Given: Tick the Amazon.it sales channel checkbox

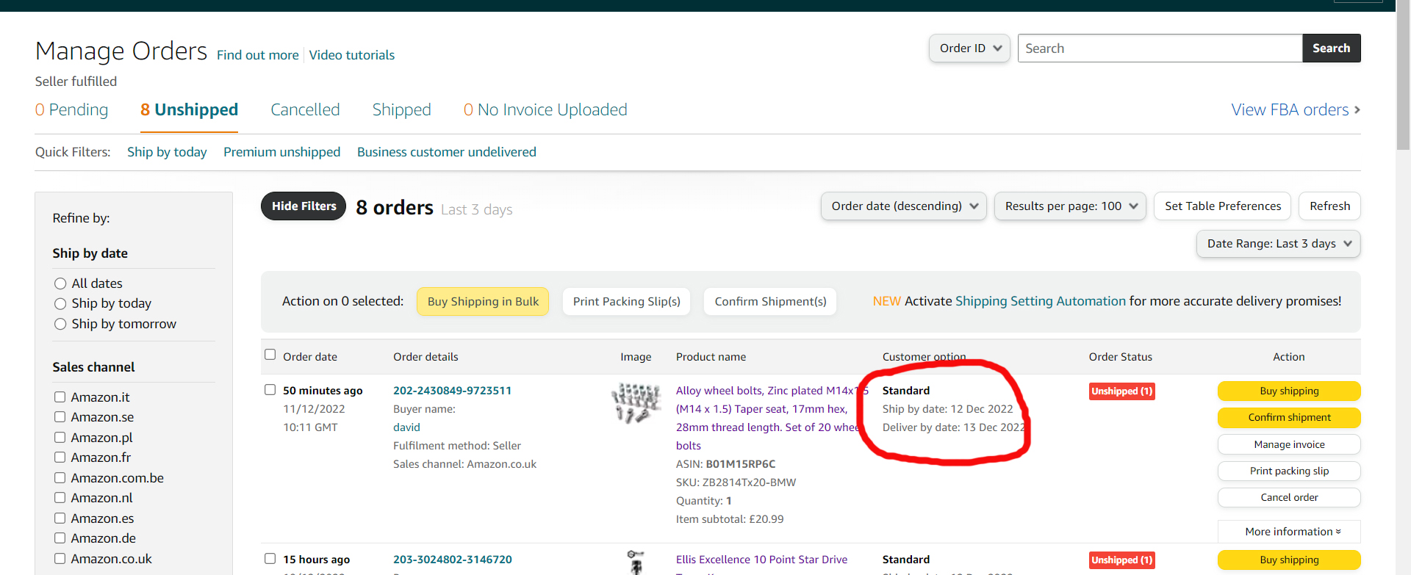Looking at the screenshot, I should (x=60, y=397).
